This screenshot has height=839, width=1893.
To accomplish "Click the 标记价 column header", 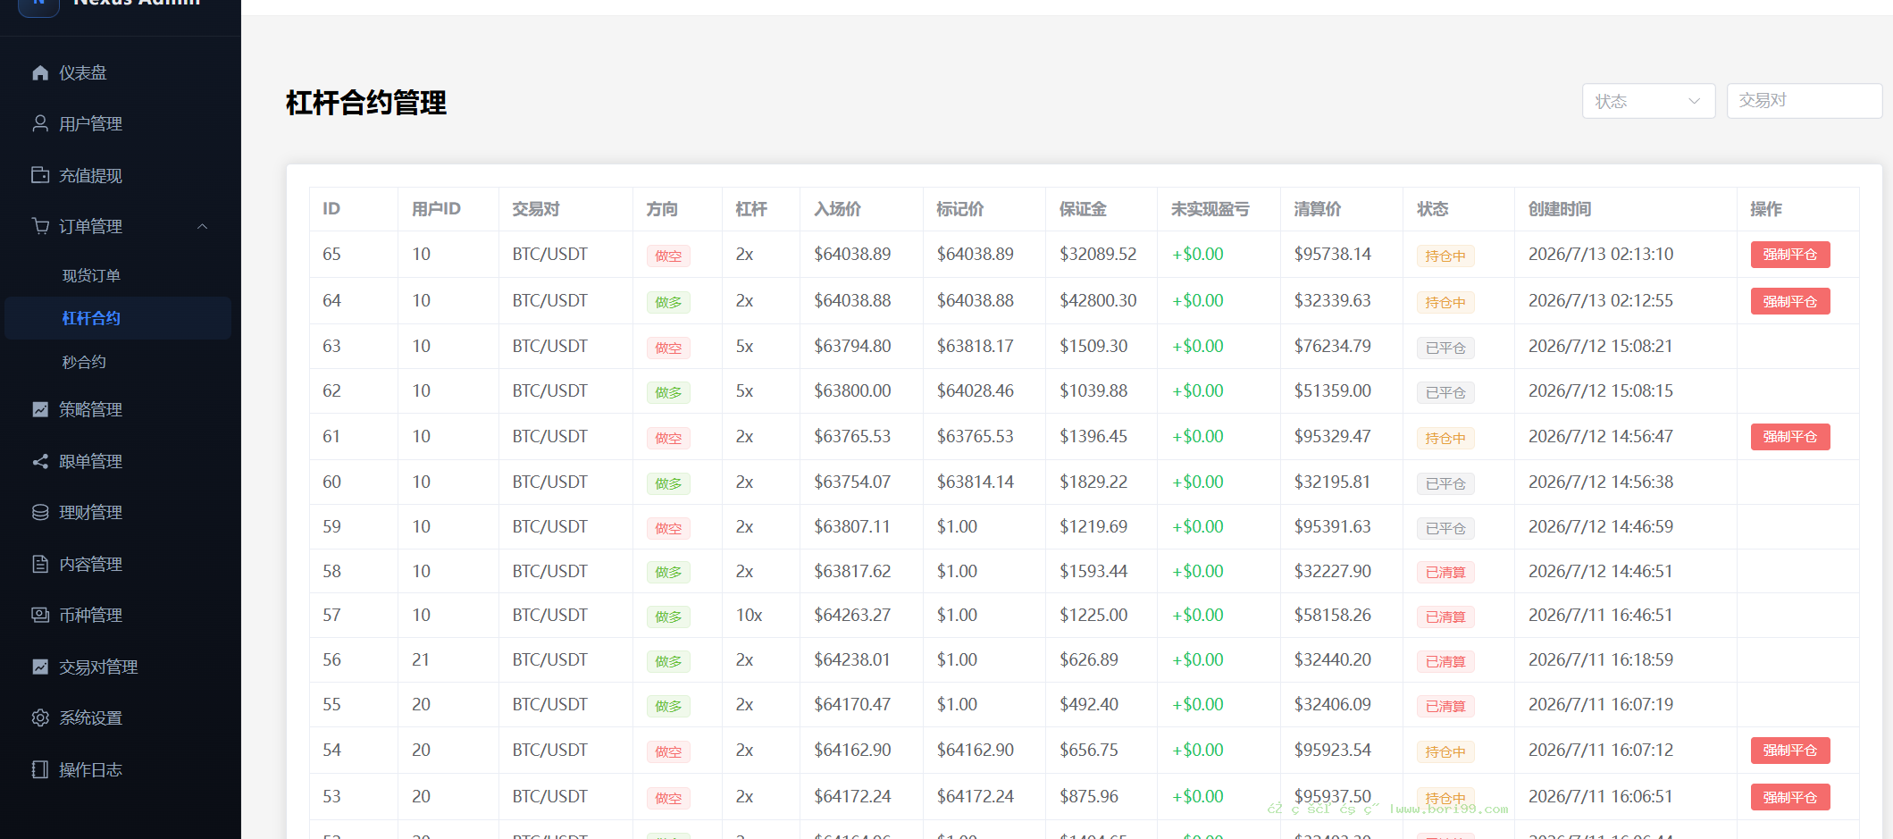I will 960,209.
